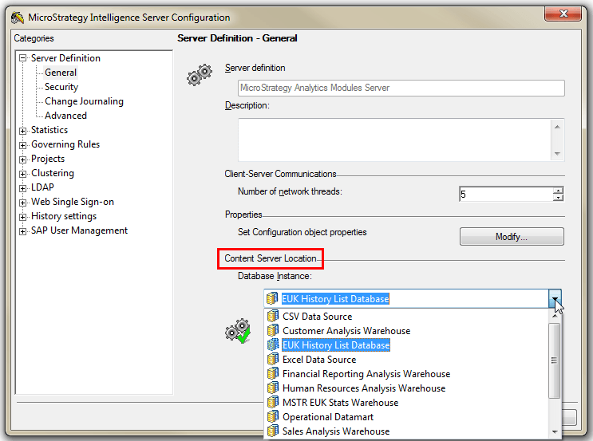Increase the number of network threads
593x441 pixels.
558,191
